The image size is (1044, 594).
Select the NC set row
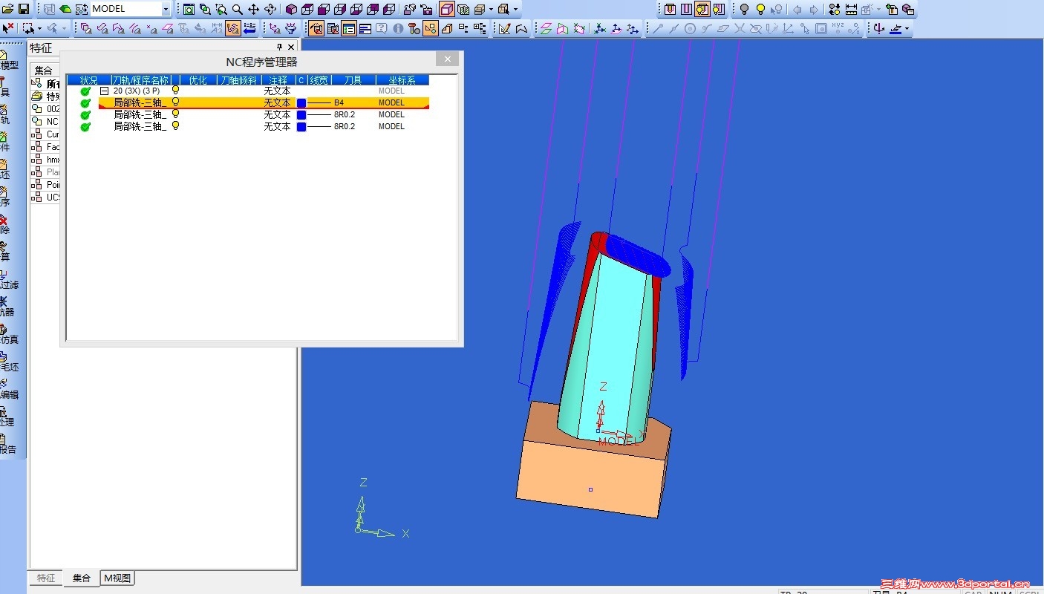point(45,121)
